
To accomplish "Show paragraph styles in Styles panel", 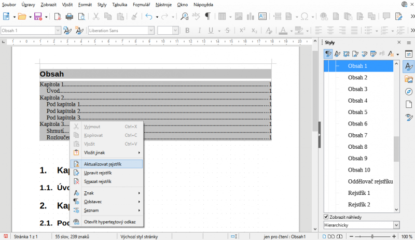I will 328,54.
